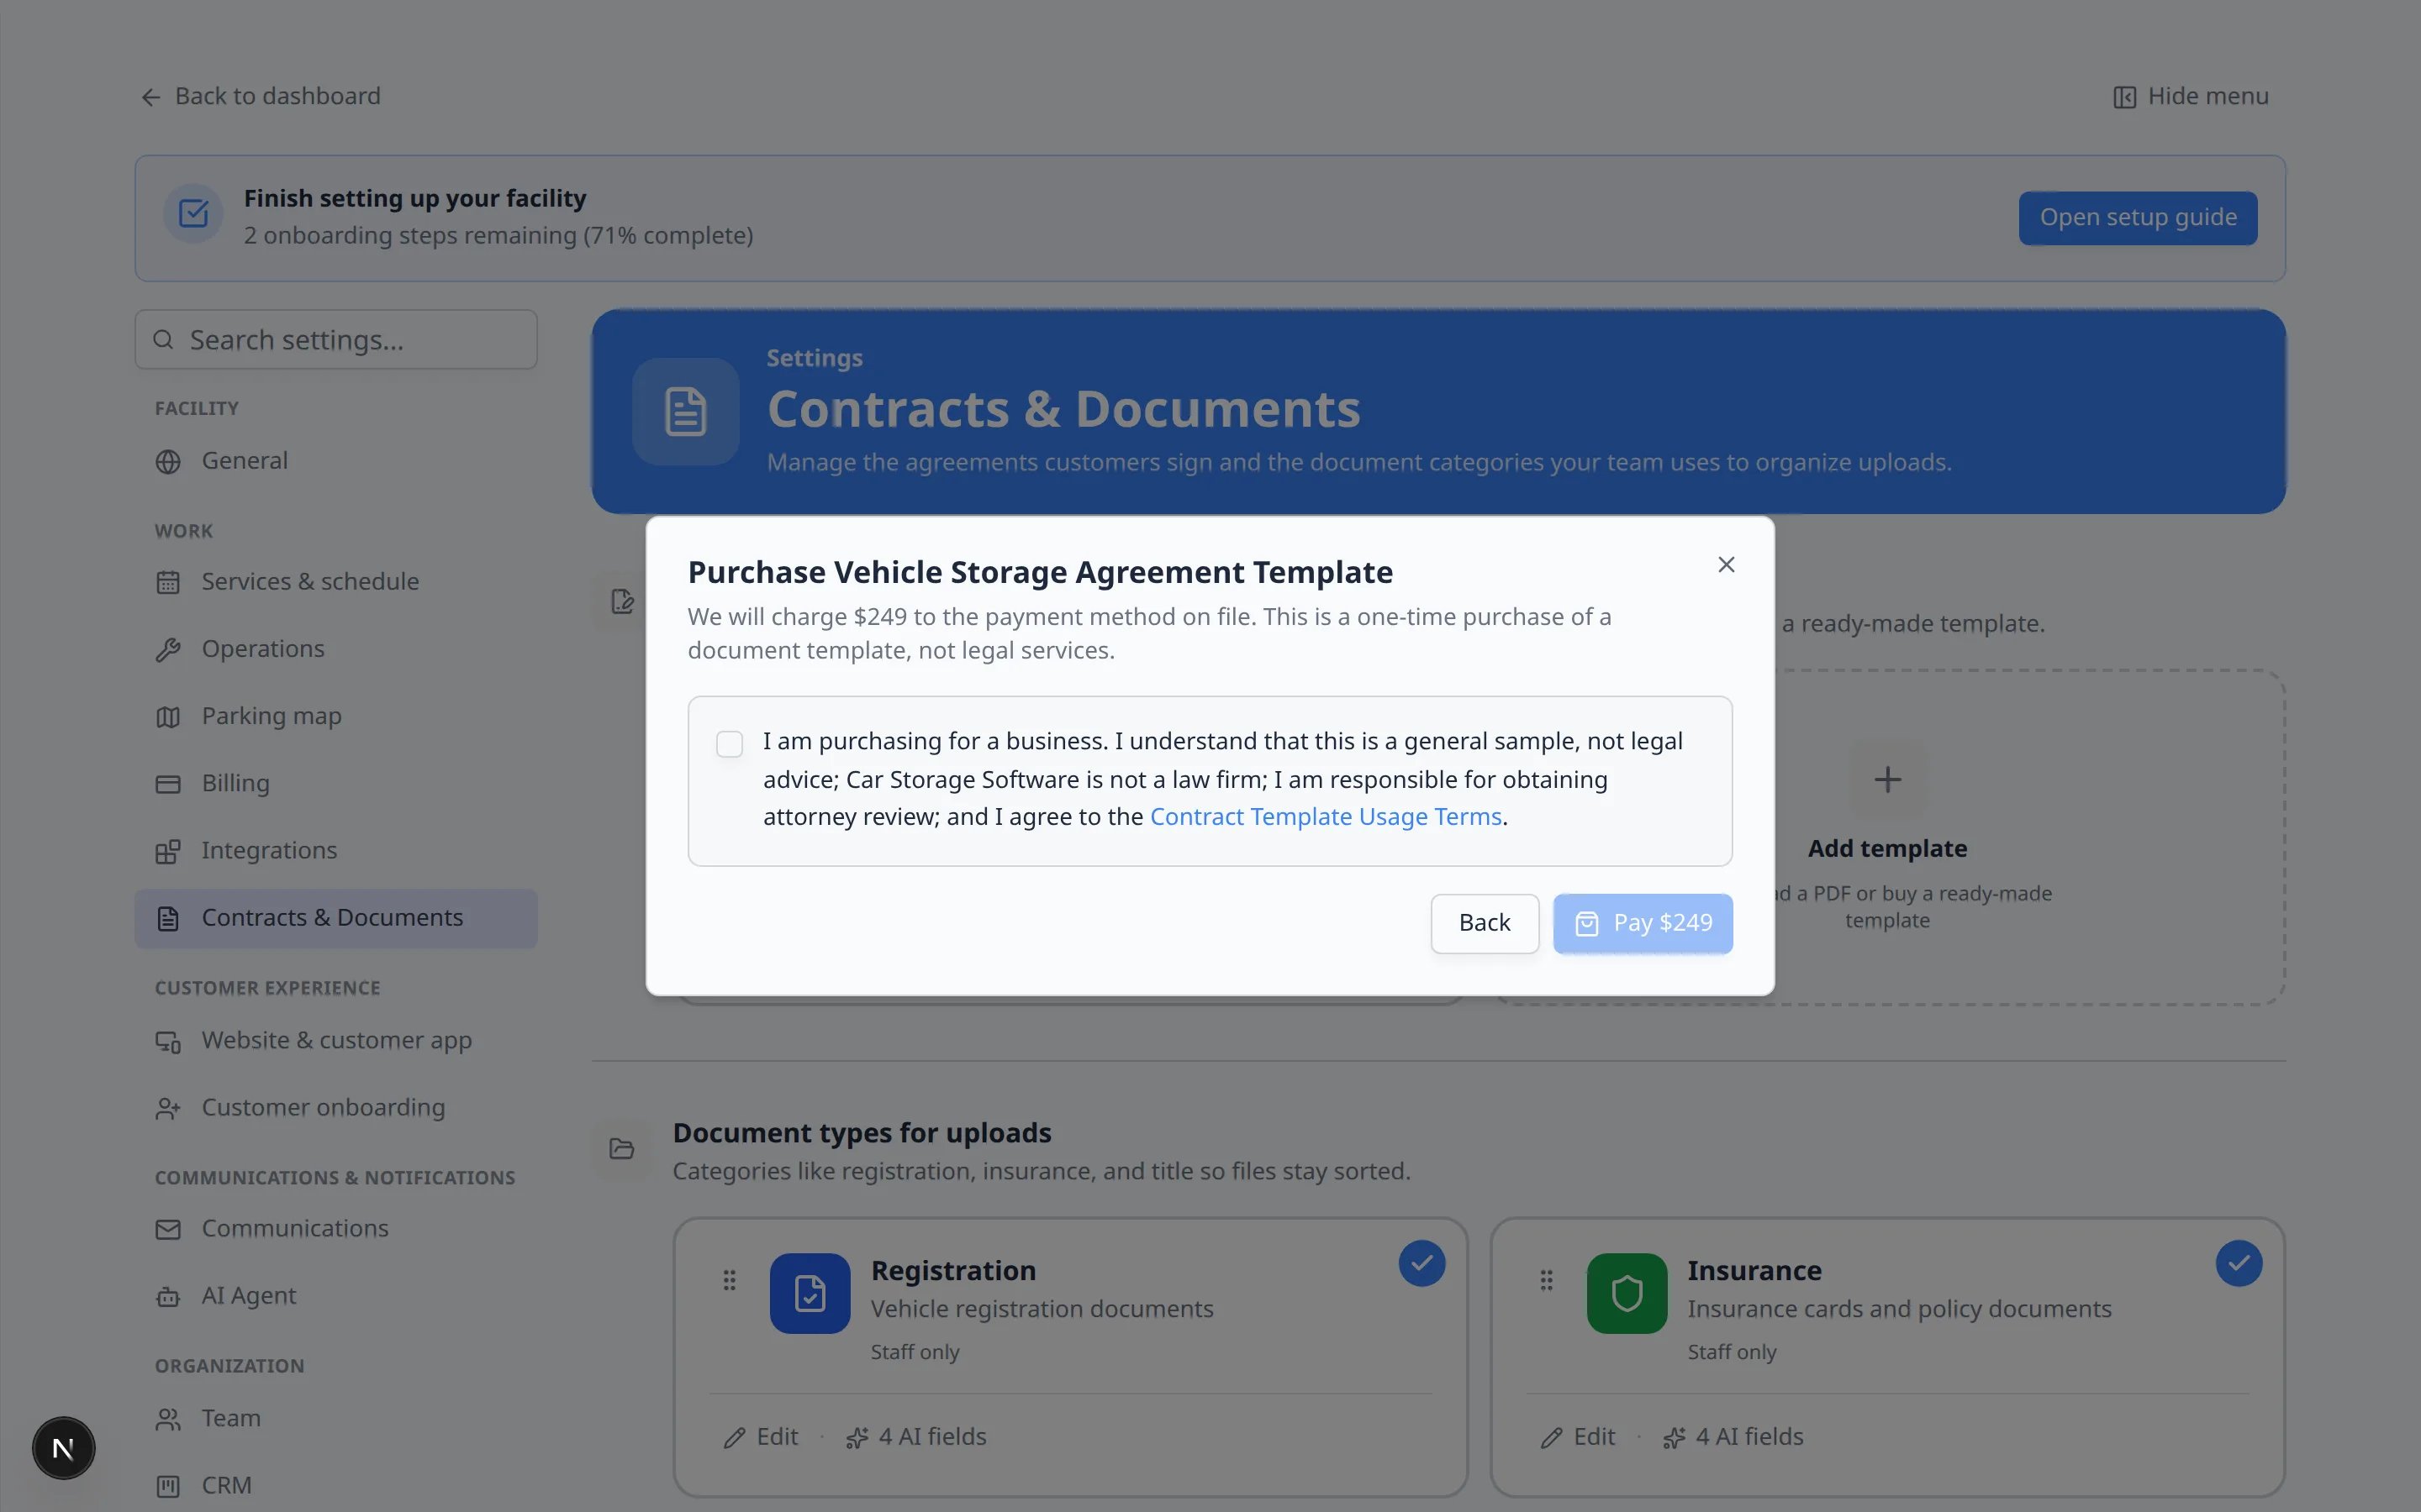
Task: Click the Add template label
Action: (x=1886, y=849)
